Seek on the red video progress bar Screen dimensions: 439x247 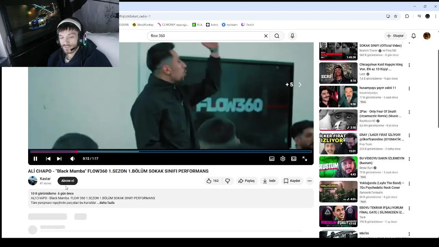[x=171, y=151]
